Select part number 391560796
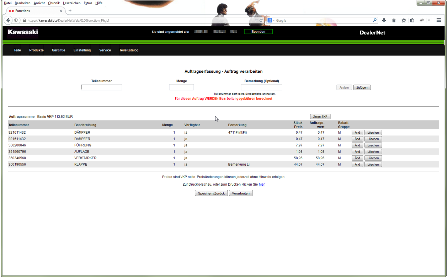Screen dimensions: 448x279 [17, 152]
